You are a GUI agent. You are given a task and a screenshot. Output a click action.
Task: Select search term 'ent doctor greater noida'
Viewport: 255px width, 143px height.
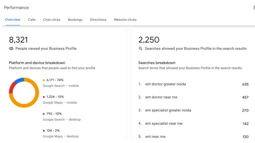click(165, 84)
